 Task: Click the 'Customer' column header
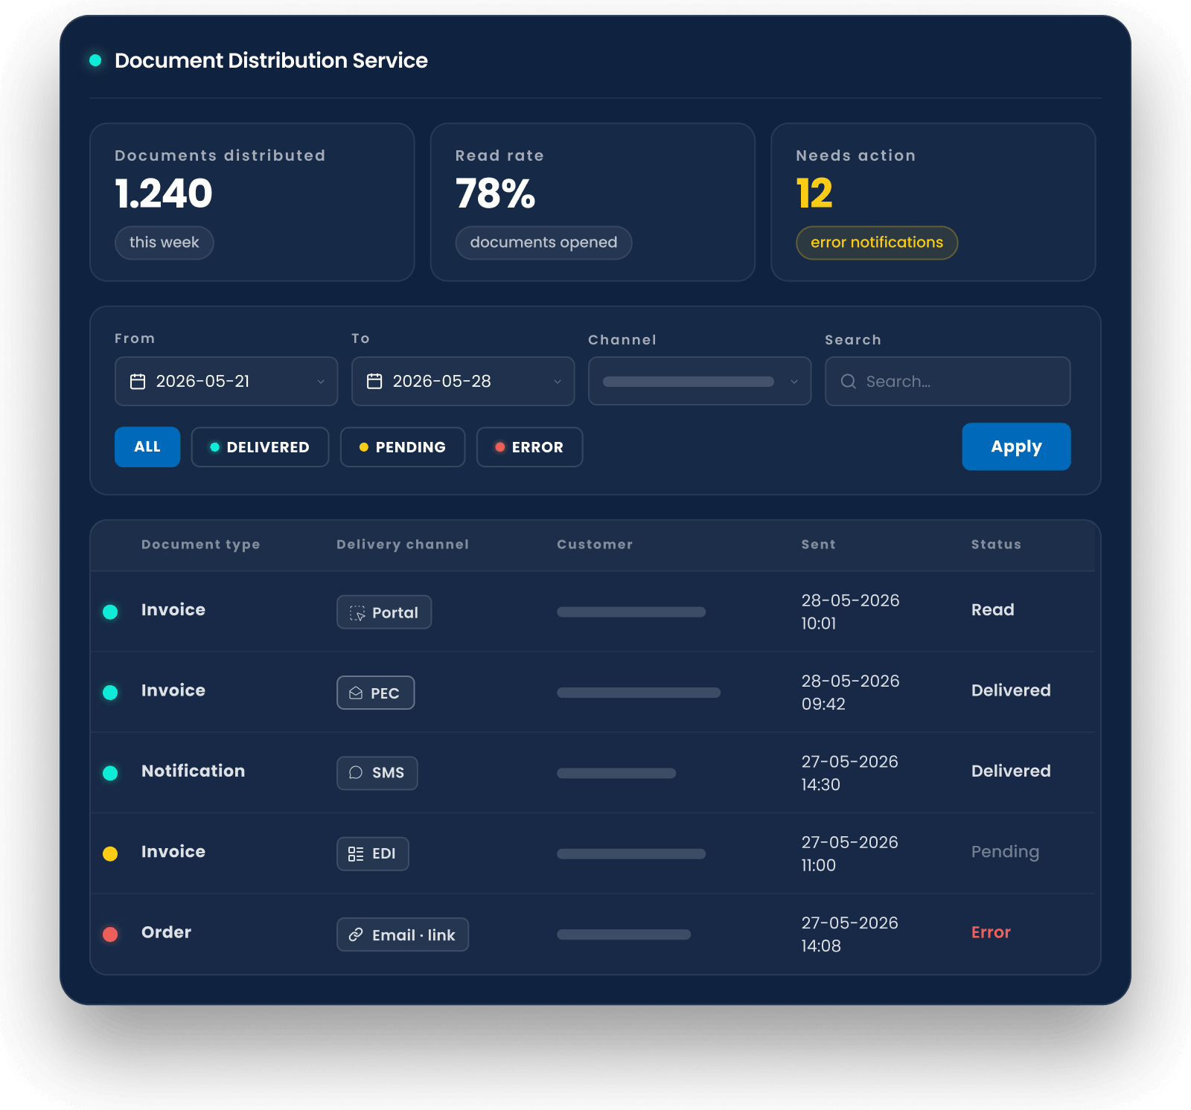[595, 545]
